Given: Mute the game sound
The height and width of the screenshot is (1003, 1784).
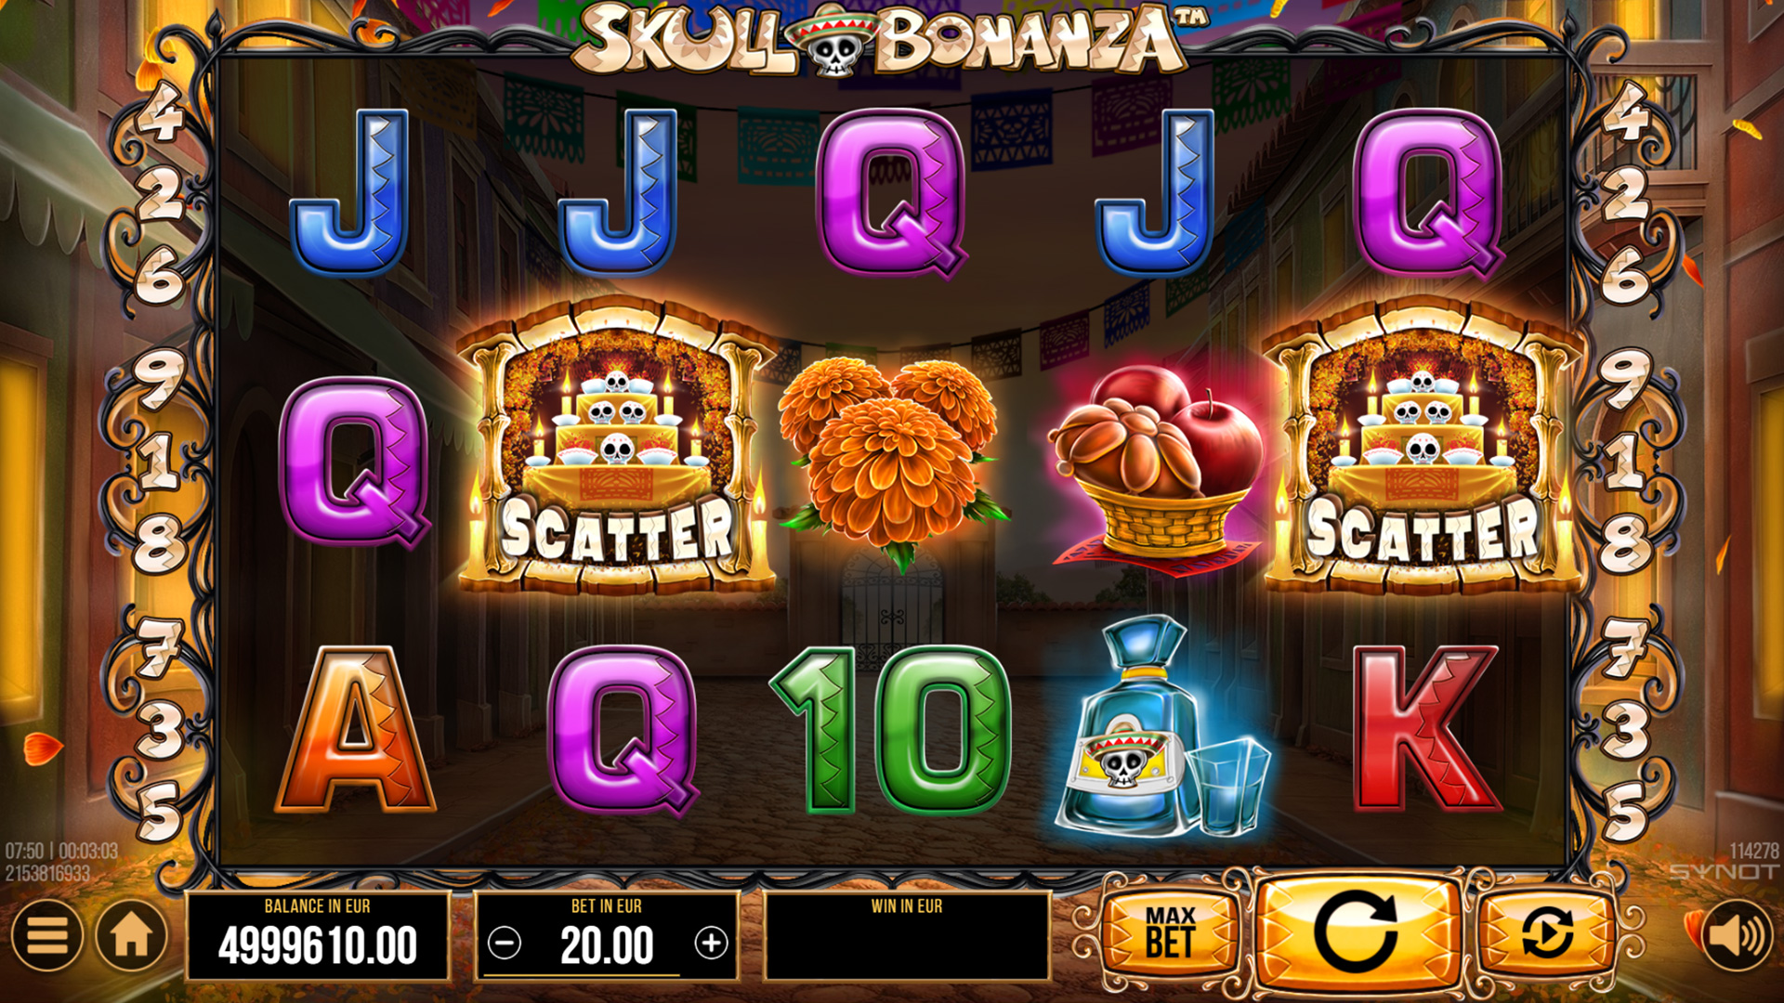Looking at the screenshot, I should (1738, 934).
